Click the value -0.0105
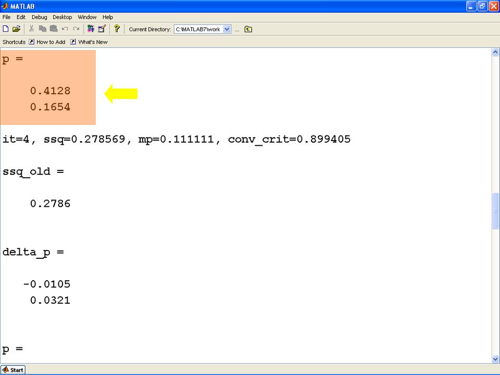The image size is (500, 375). pos(47,284)
